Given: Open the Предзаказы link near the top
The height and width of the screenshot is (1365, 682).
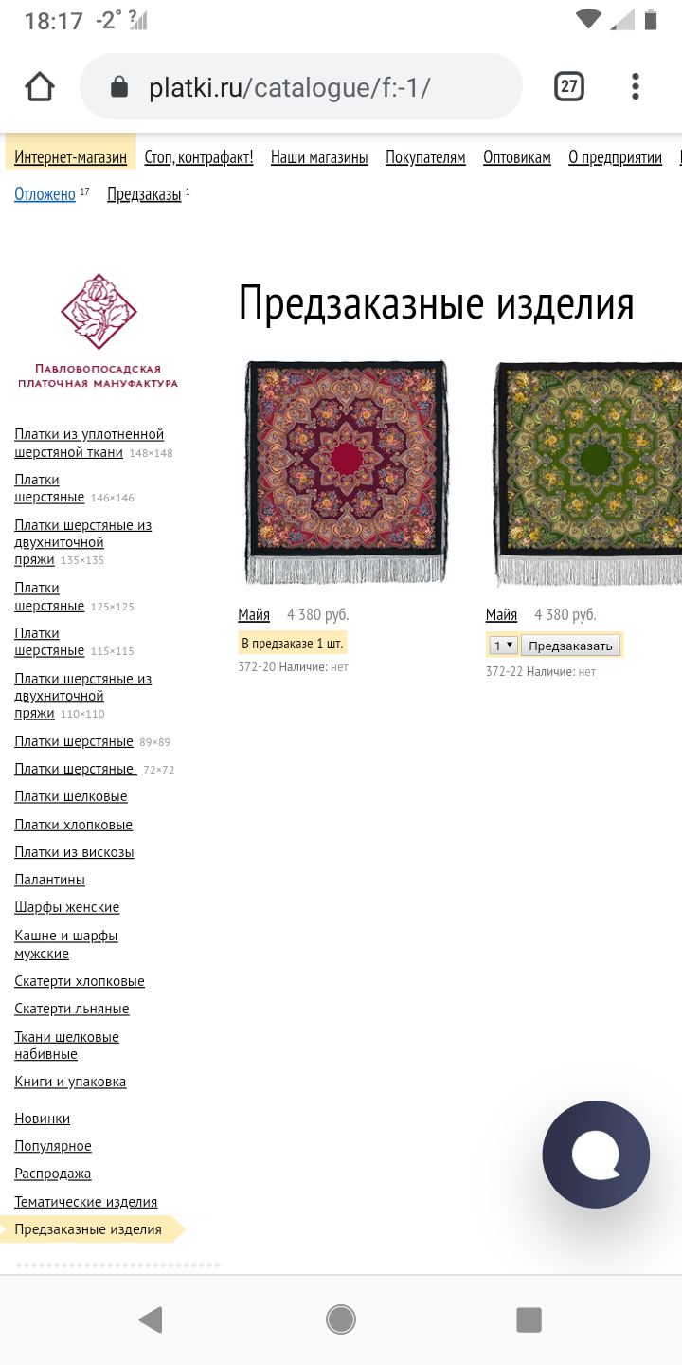Looking at the screenshot, I should pyautogui.click(x=144, y=194).
